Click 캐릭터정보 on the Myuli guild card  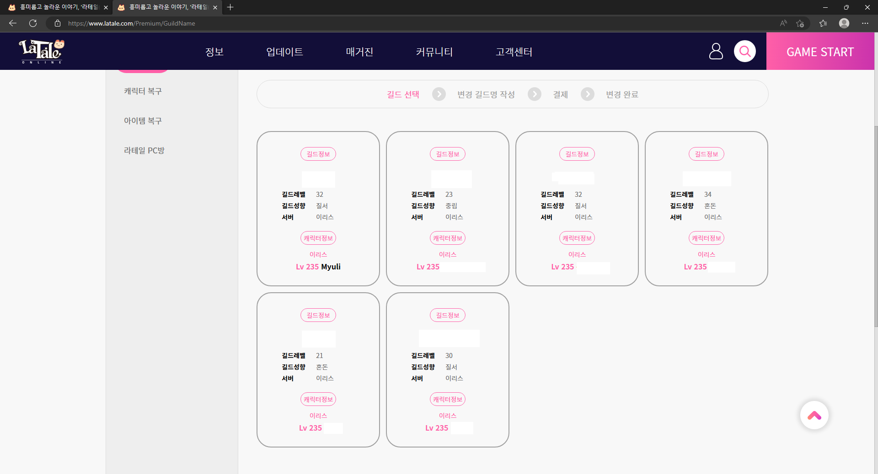pyautogui.click(x=318, y=238)
